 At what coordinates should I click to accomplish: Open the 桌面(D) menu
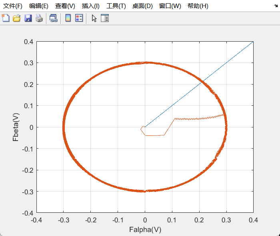[142, 6]
